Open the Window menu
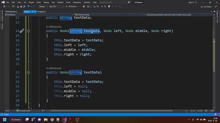 click(x=87, y=2)
